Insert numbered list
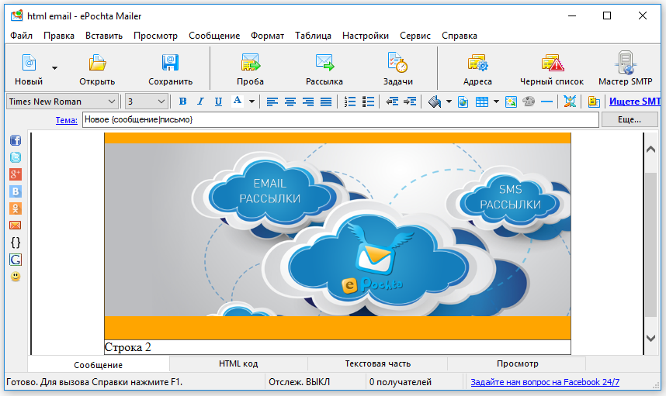The height and width of the screenshot is (396, 666). point(349,102)
